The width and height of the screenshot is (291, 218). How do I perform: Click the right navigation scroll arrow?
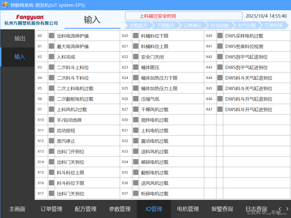[287, 209]
